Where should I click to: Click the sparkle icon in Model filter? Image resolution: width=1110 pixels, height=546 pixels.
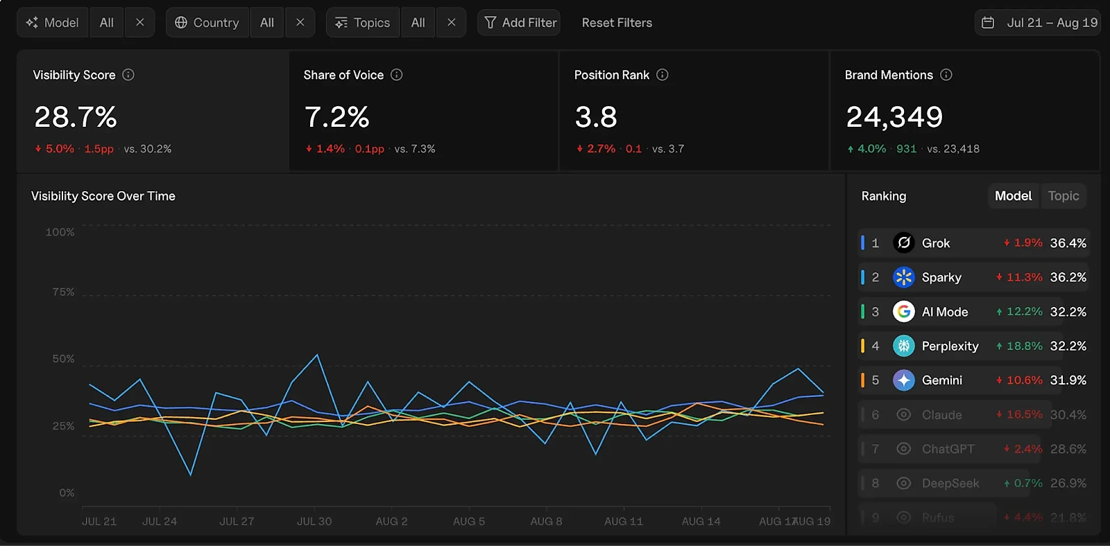click(x=32, y=23)
